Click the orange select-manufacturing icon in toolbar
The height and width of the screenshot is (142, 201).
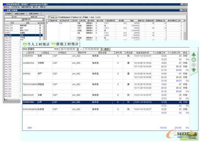[x=59, y=17]
